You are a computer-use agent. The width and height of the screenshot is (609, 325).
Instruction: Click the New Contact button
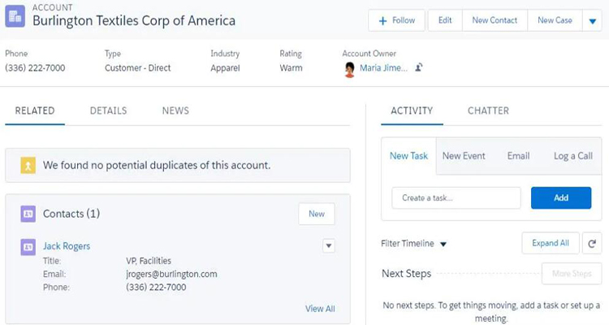coord(495,20)
